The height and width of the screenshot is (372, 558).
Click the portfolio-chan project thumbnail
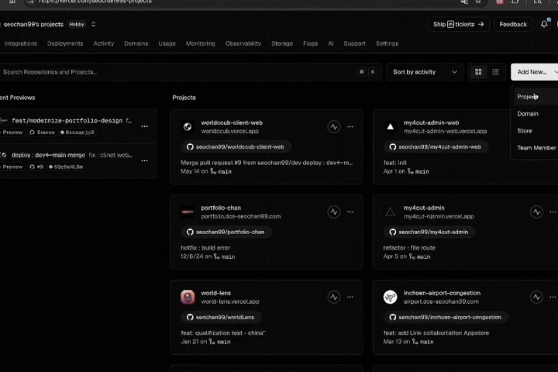pos(188,212)
